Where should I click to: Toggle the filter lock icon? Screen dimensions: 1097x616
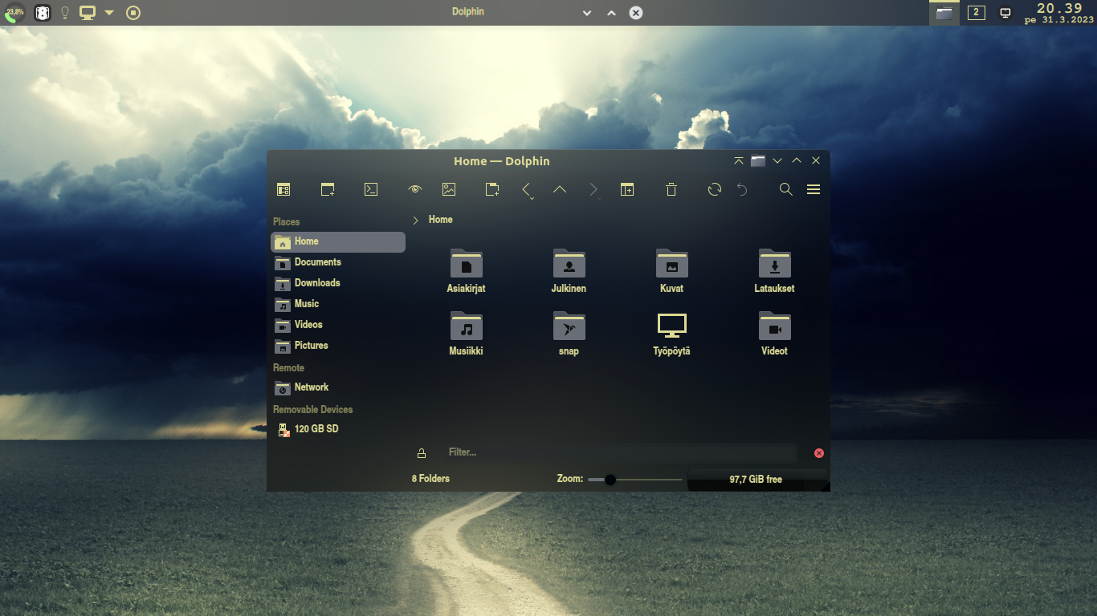point(422,453)
